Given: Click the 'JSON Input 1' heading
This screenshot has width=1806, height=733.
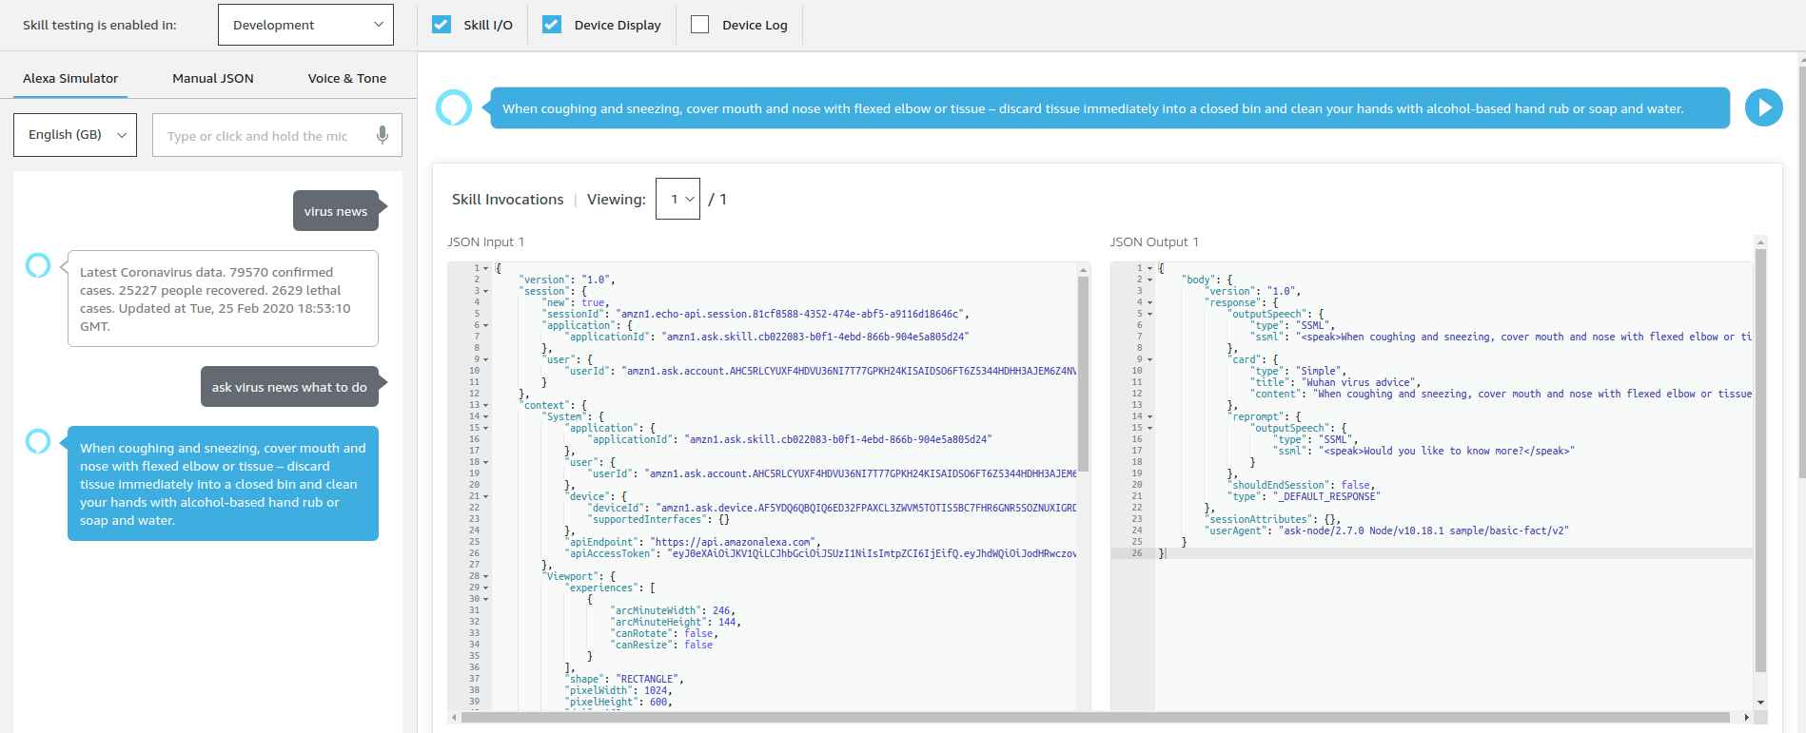Looking at the screenshot, I should coord(486,241).
